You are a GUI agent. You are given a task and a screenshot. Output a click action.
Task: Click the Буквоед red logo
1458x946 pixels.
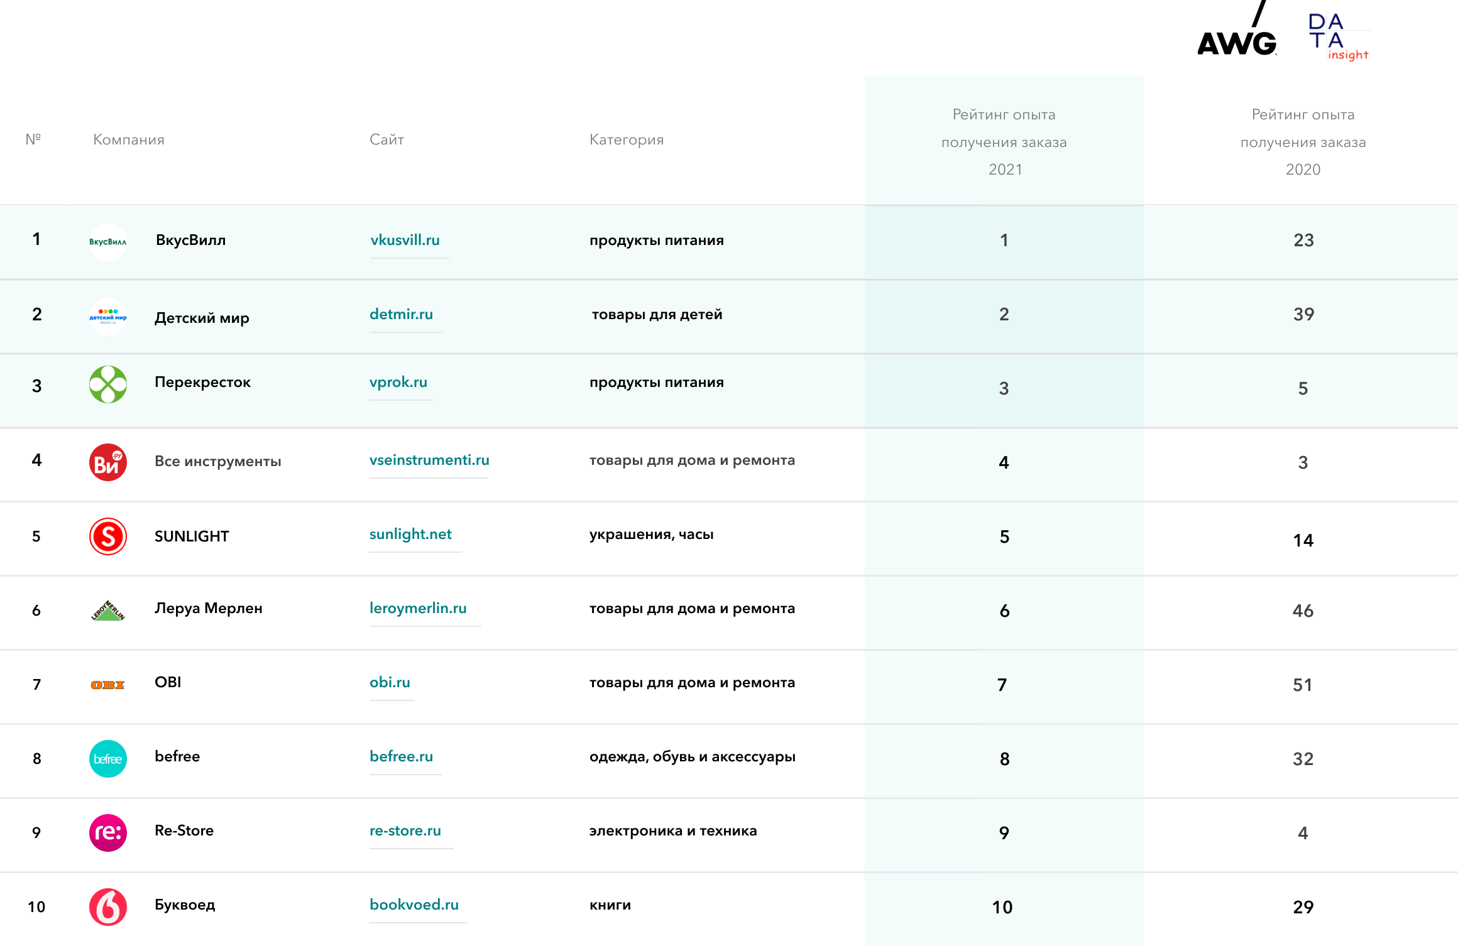(108, 907)
